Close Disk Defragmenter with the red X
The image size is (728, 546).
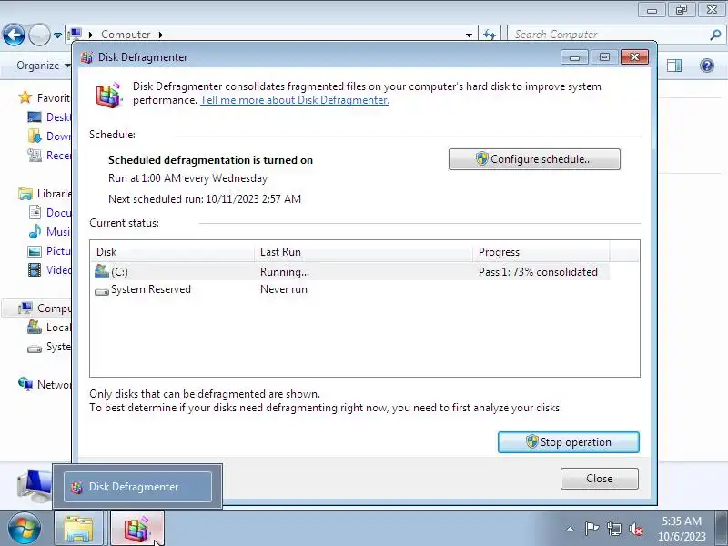click(634, 57)
